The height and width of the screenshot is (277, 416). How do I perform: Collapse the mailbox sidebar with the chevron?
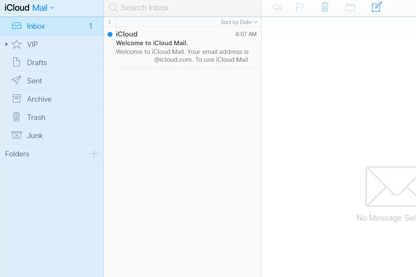[109, 22]
